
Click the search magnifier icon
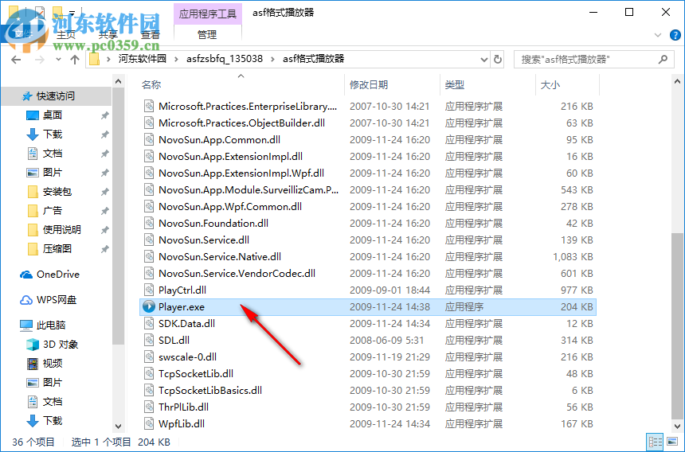click(x=663, y=59)
